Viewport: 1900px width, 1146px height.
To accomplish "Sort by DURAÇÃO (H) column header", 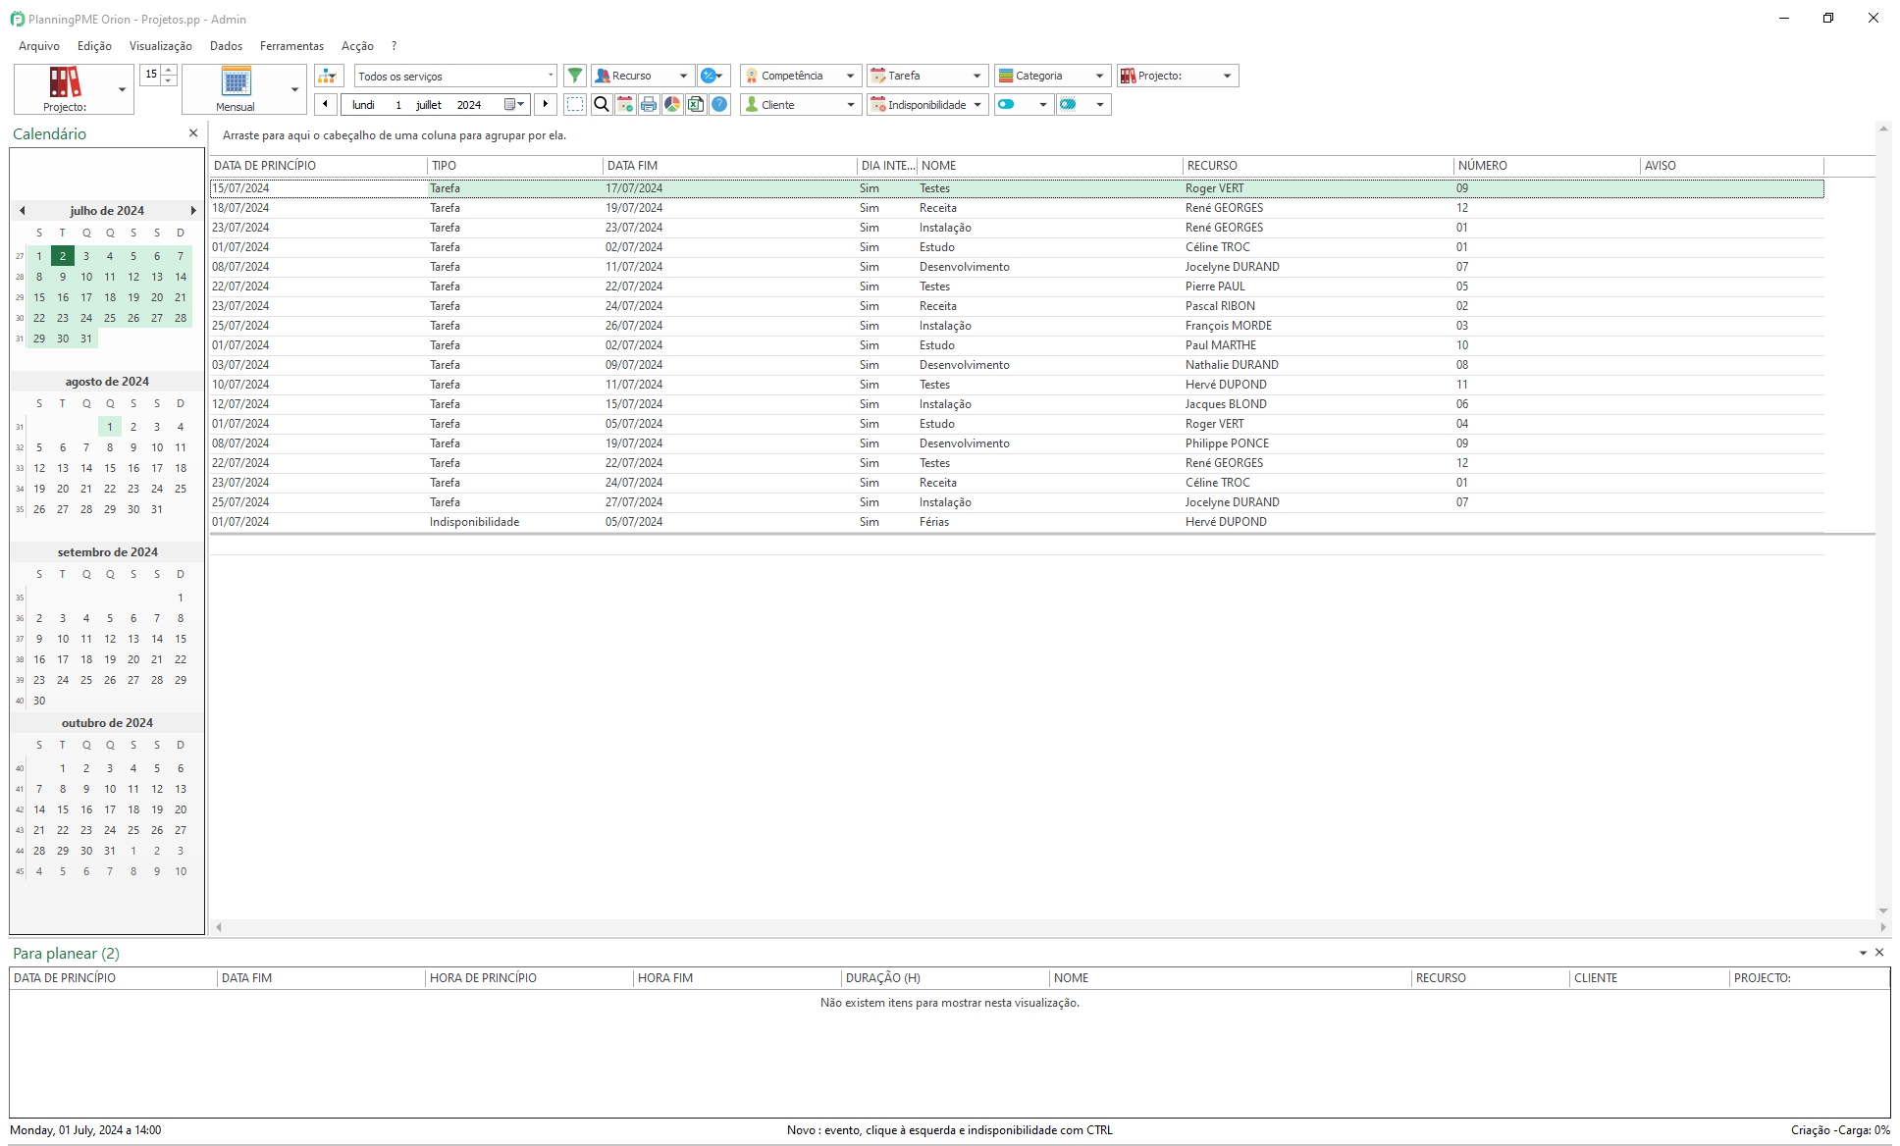I will pos(945,978).
